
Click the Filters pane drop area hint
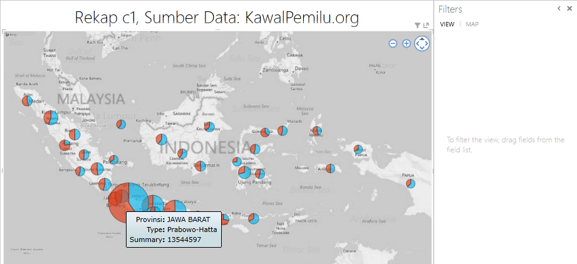(506, 145)
